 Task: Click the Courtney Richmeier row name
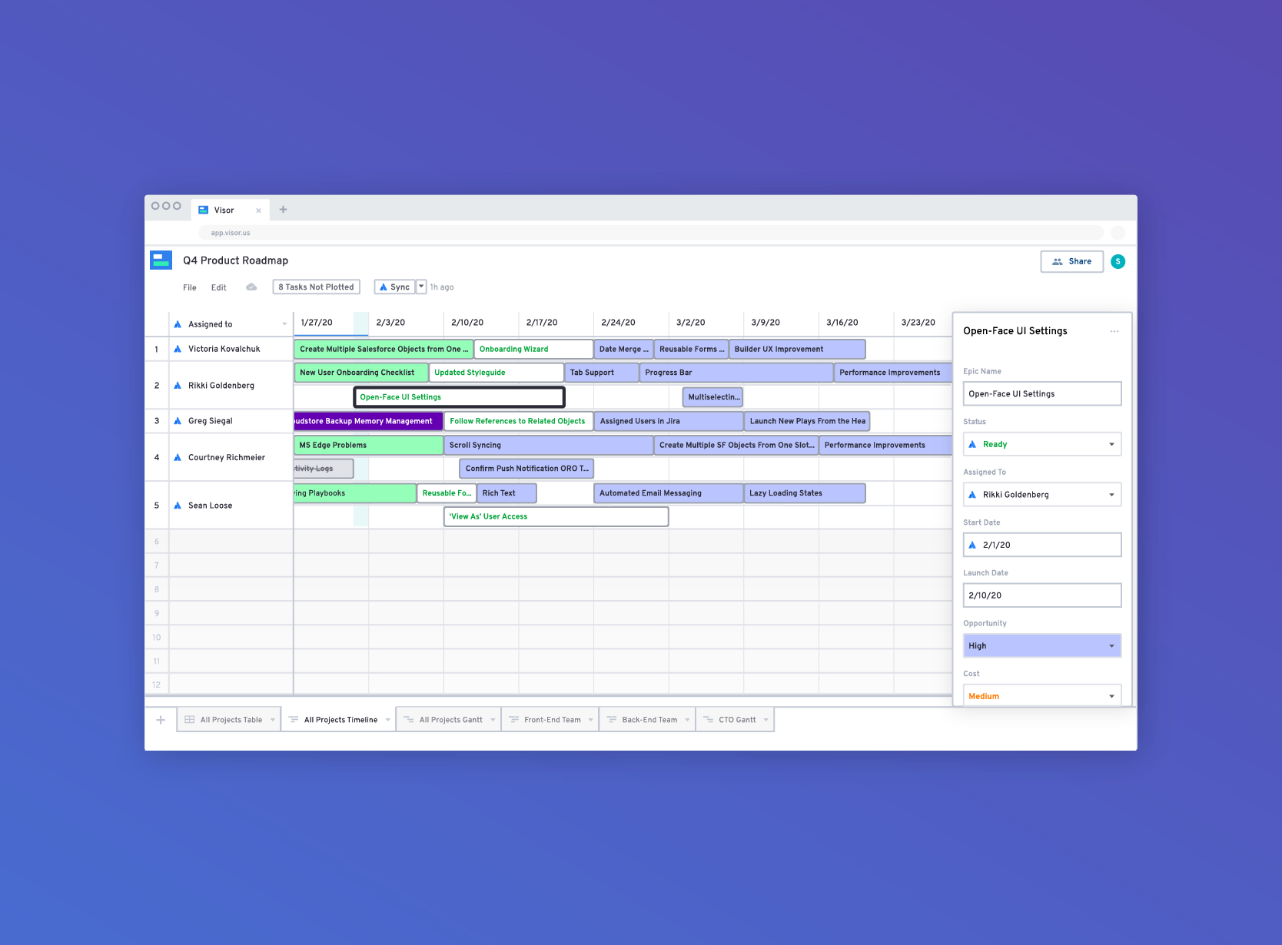[x=227, y=457]
